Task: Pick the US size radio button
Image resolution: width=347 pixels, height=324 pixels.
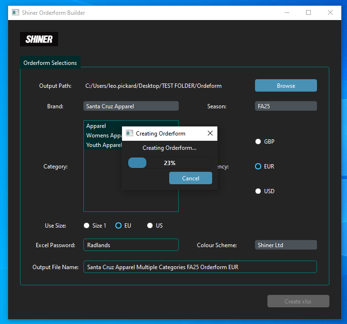Action: coord(150,226)
